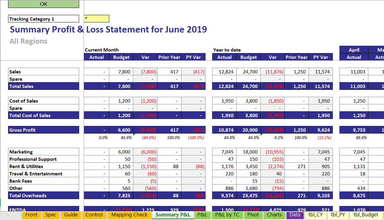Switch to the Pivot sheet tab

click(253, 215)
